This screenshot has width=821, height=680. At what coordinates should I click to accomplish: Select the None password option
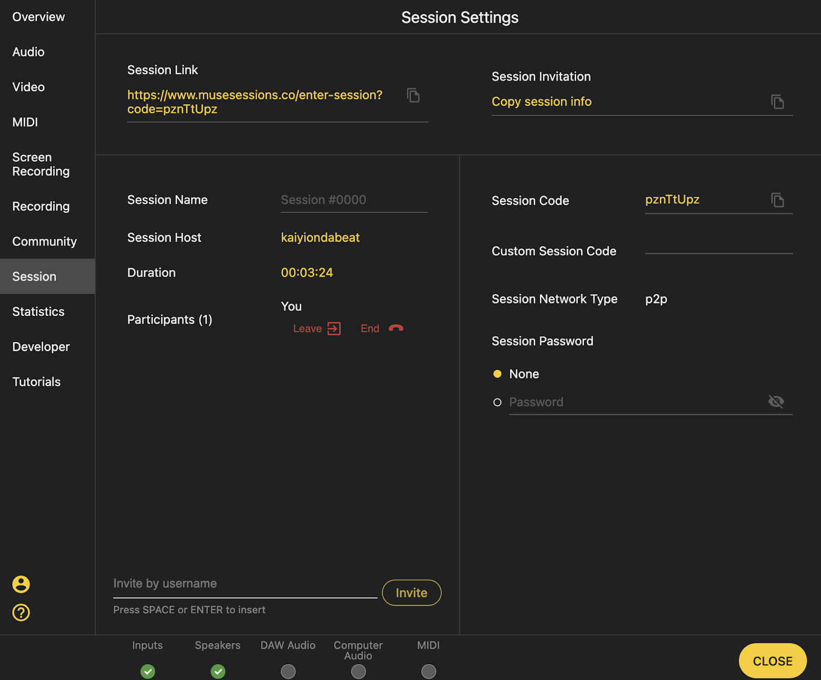click(x=497, y=374)
